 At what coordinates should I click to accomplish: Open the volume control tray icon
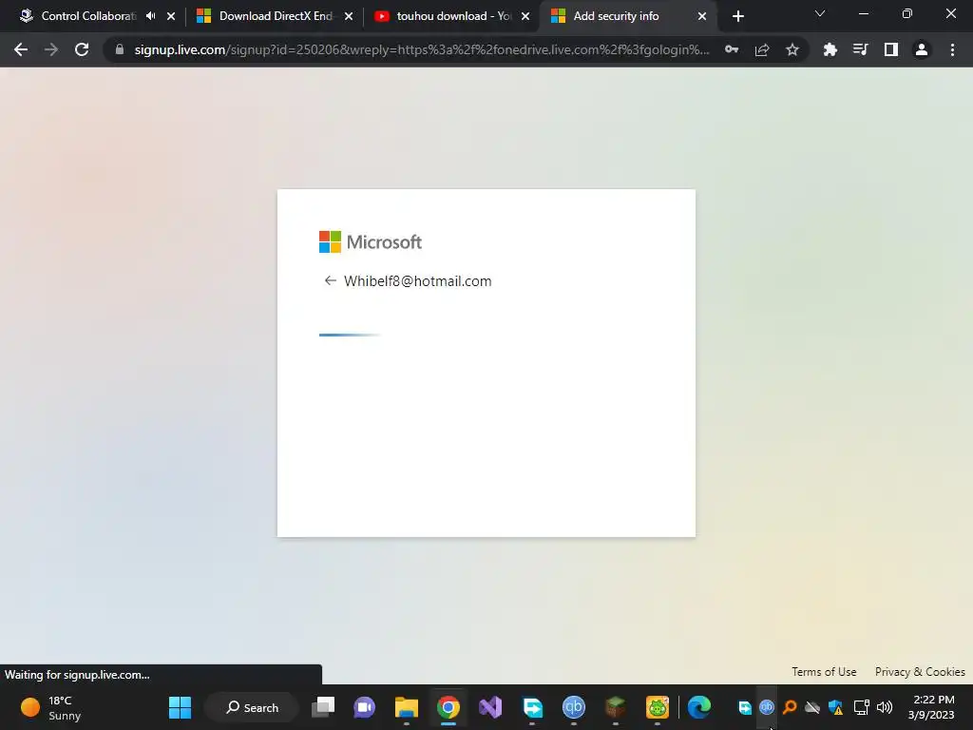click(x=885, y=707)
